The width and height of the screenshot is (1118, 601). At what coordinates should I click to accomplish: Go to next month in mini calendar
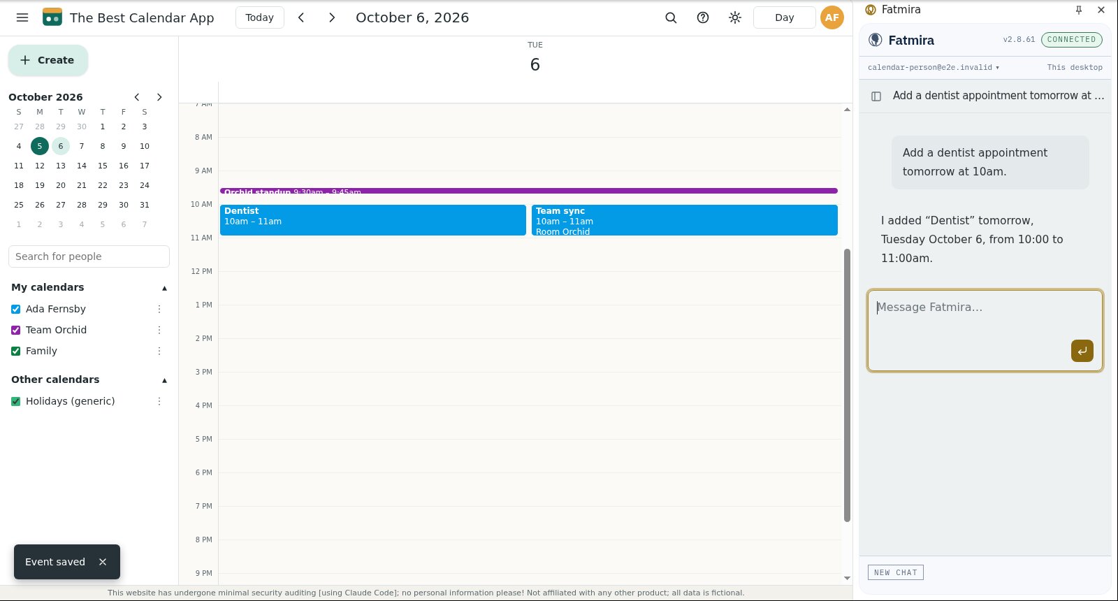(159, 97)
